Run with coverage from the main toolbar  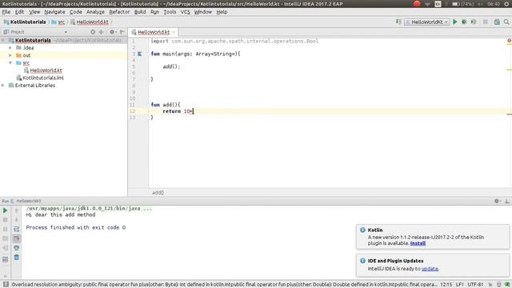coord(474,22)
